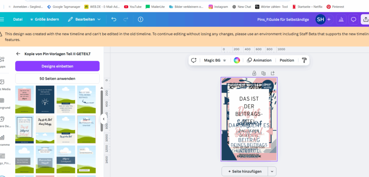Go back using arrow beside Kopie von Pin-Vorlagen
369x177 pixels.
[18, 54]
